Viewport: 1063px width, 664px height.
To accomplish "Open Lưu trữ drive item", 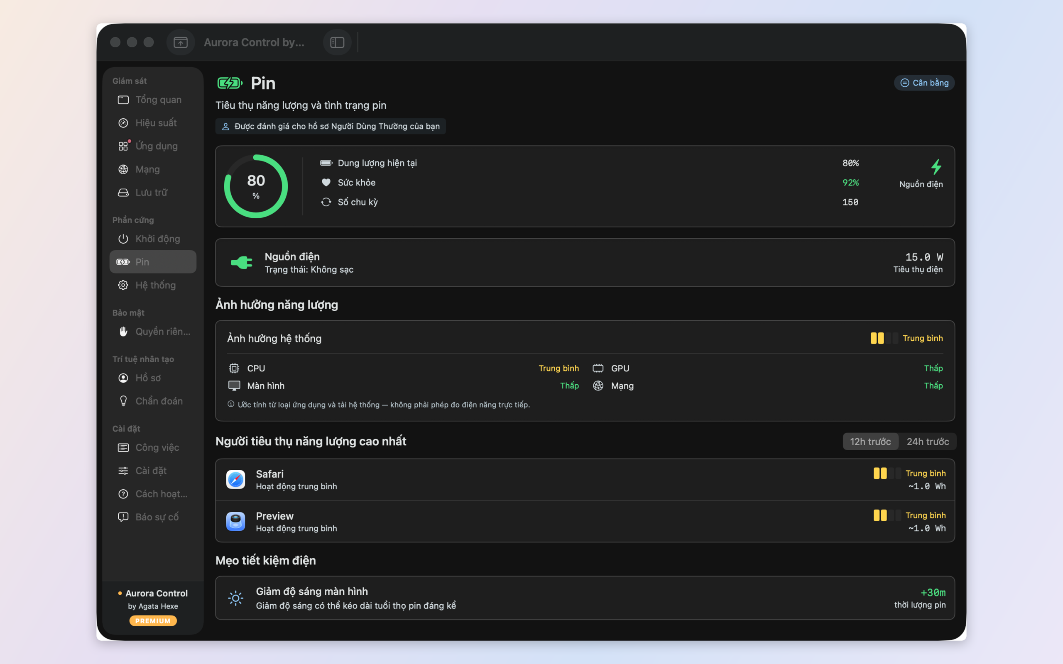I will [x=153, y=192].
